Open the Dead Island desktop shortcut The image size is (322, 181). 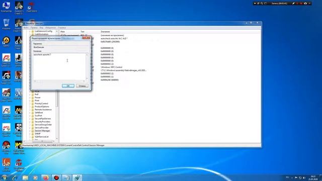[x=32, y=7]
